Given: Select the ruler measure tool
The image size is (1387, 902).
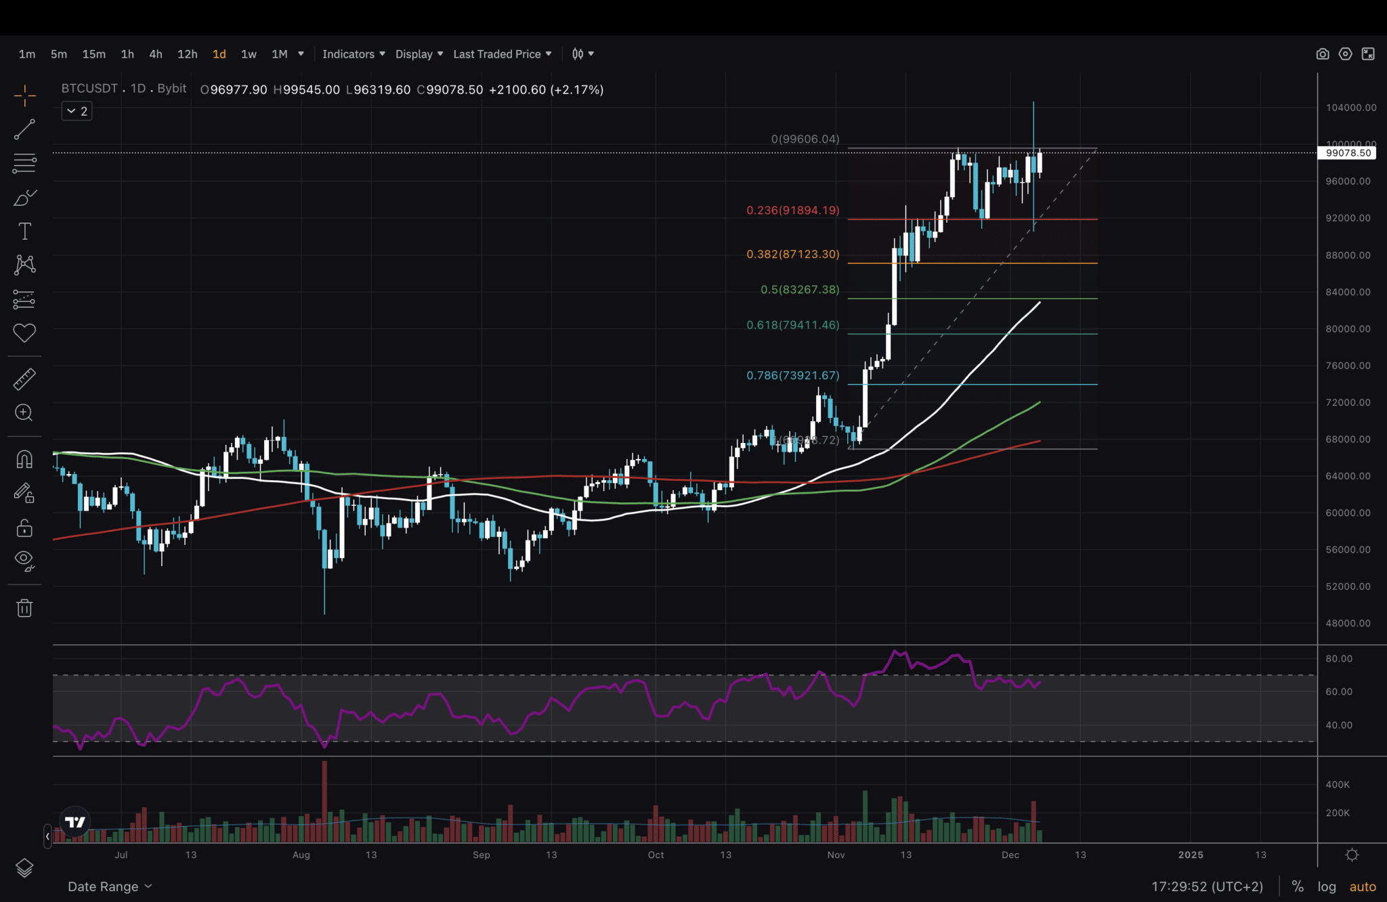Looking at the screenshot, I should pos(24,379).
